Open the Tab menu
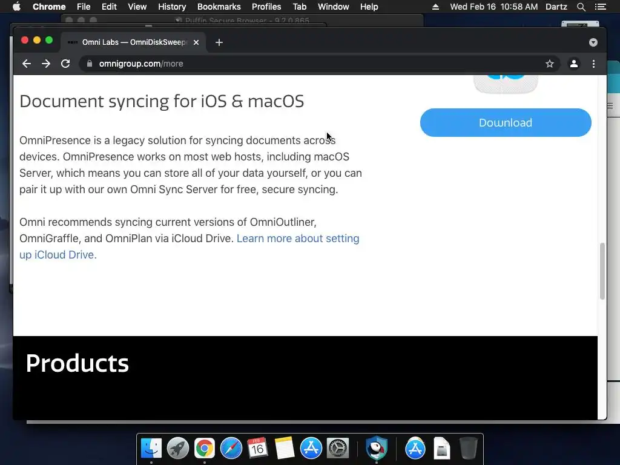Image resolution: width=620 pixels, height=465 pixels. [x=299, y=7]
